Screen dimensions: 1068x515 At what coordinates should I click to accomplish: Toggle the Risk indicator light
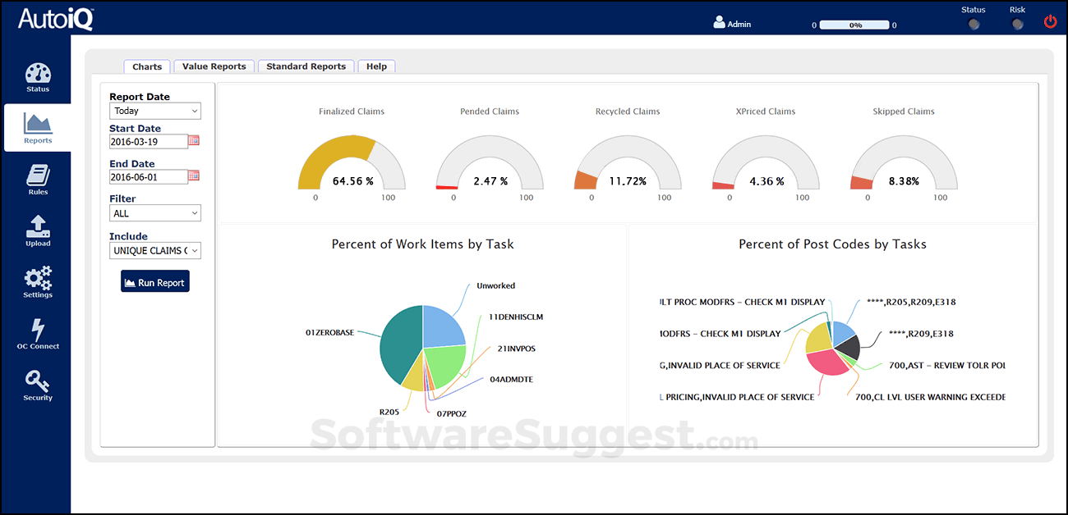(1017, 25)
